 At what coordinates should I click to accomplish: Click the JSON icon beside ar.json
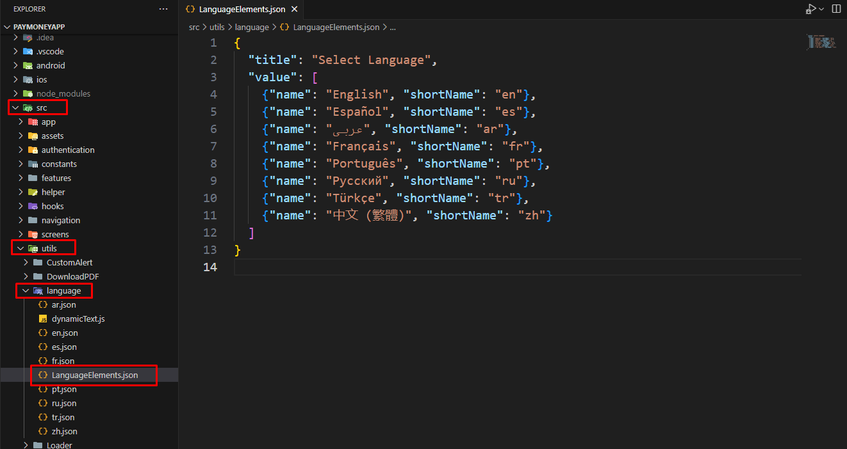[43, 305]
